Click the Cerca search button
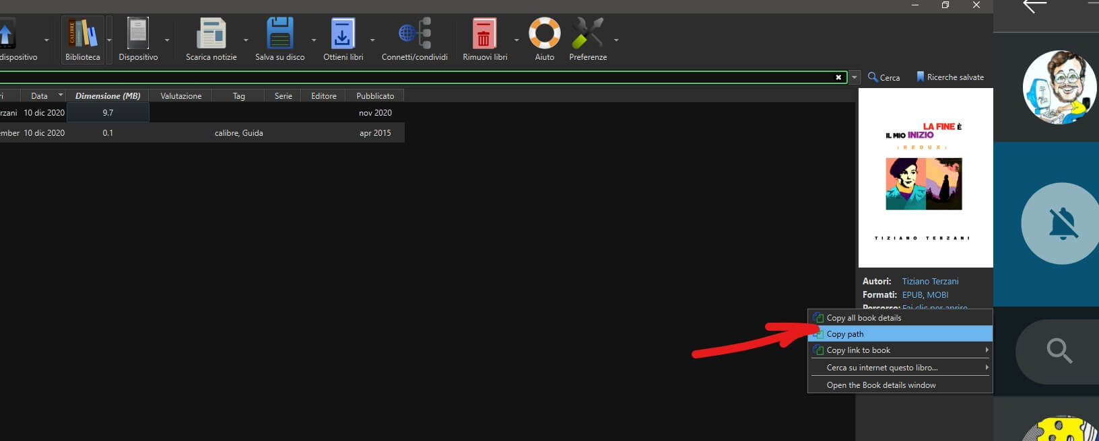Screen dimensions: 1099x441 pos(884,77)
